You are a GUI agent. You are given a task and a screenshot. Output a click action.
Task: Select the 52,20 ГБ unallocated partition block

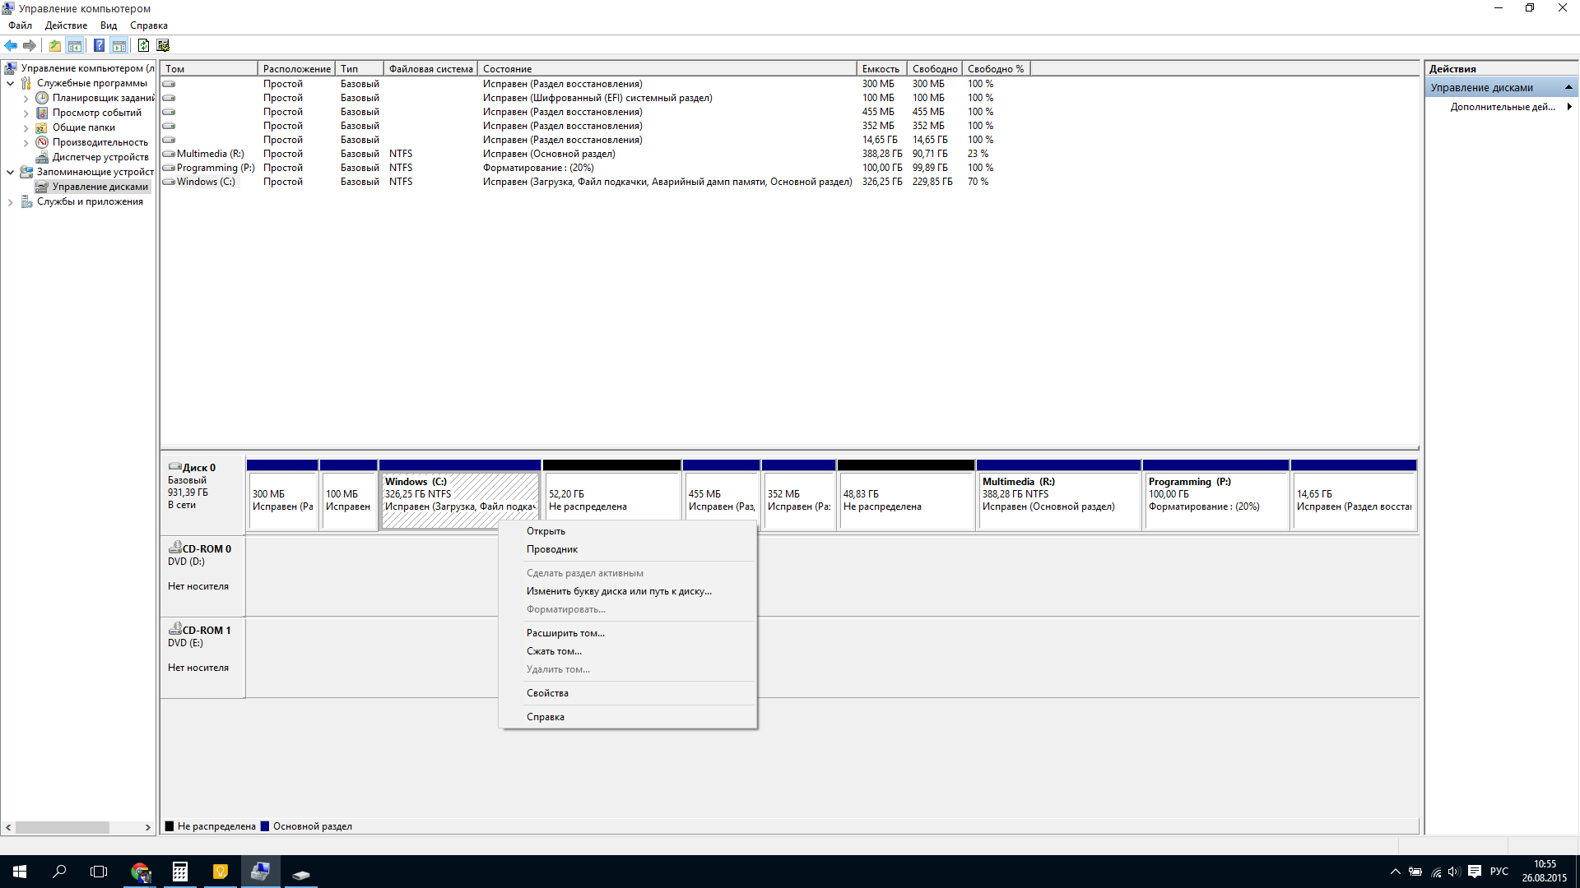click(611, 495)
